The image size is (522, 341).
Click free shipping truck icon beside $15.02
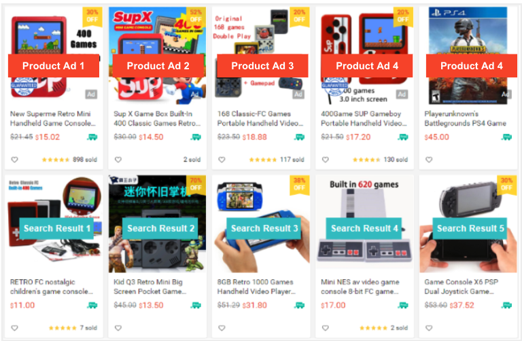(x=92, y=137)
